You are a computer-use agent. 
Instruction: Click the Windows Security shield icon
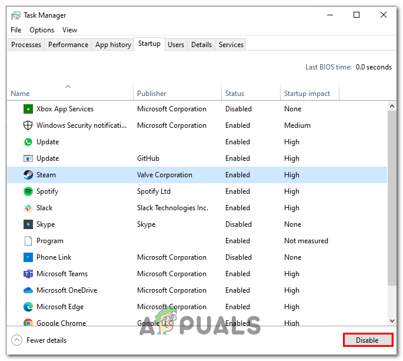click(x=28, y=125)
